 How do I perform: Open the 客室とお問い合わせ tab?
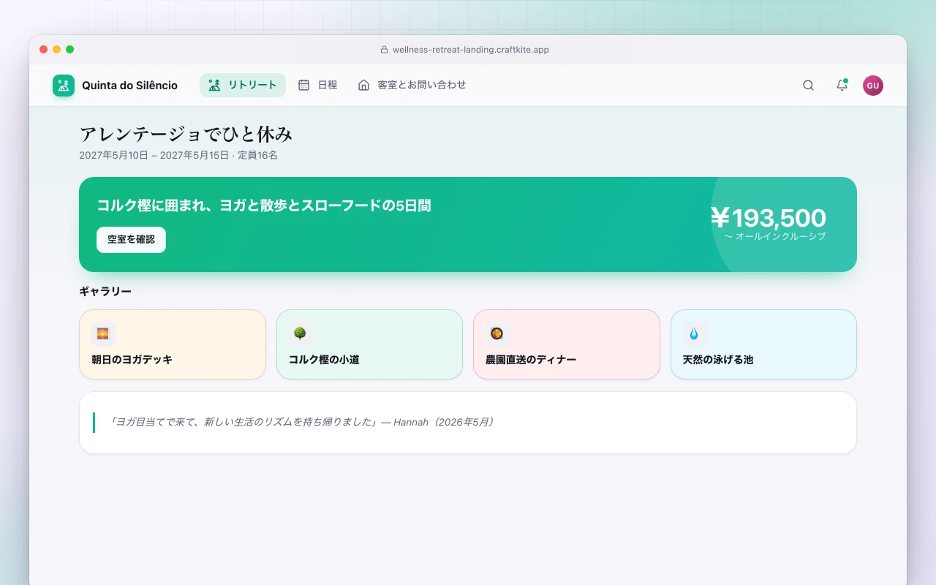[412, 85]
